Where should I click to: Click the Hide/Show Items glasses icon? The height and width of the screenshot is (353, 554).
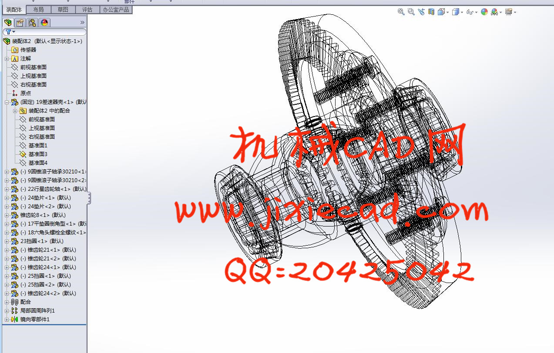470,12
